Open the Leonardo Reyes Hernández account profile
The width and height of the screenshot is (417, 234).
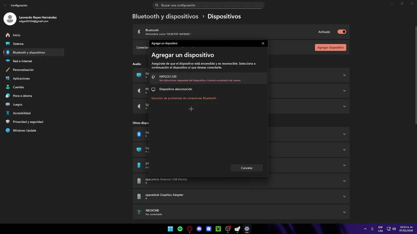[30, 19]
